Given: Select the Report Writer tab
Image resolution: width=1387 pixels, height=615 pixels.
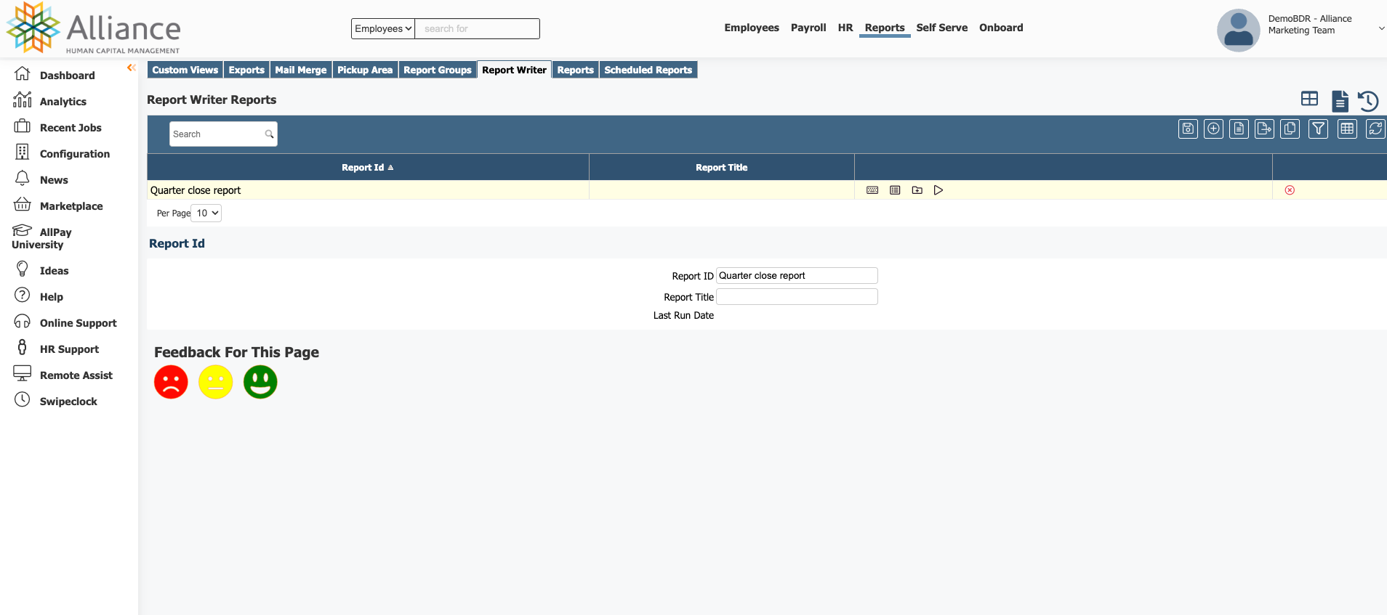Looking at the screenshot, I should 514,70.
